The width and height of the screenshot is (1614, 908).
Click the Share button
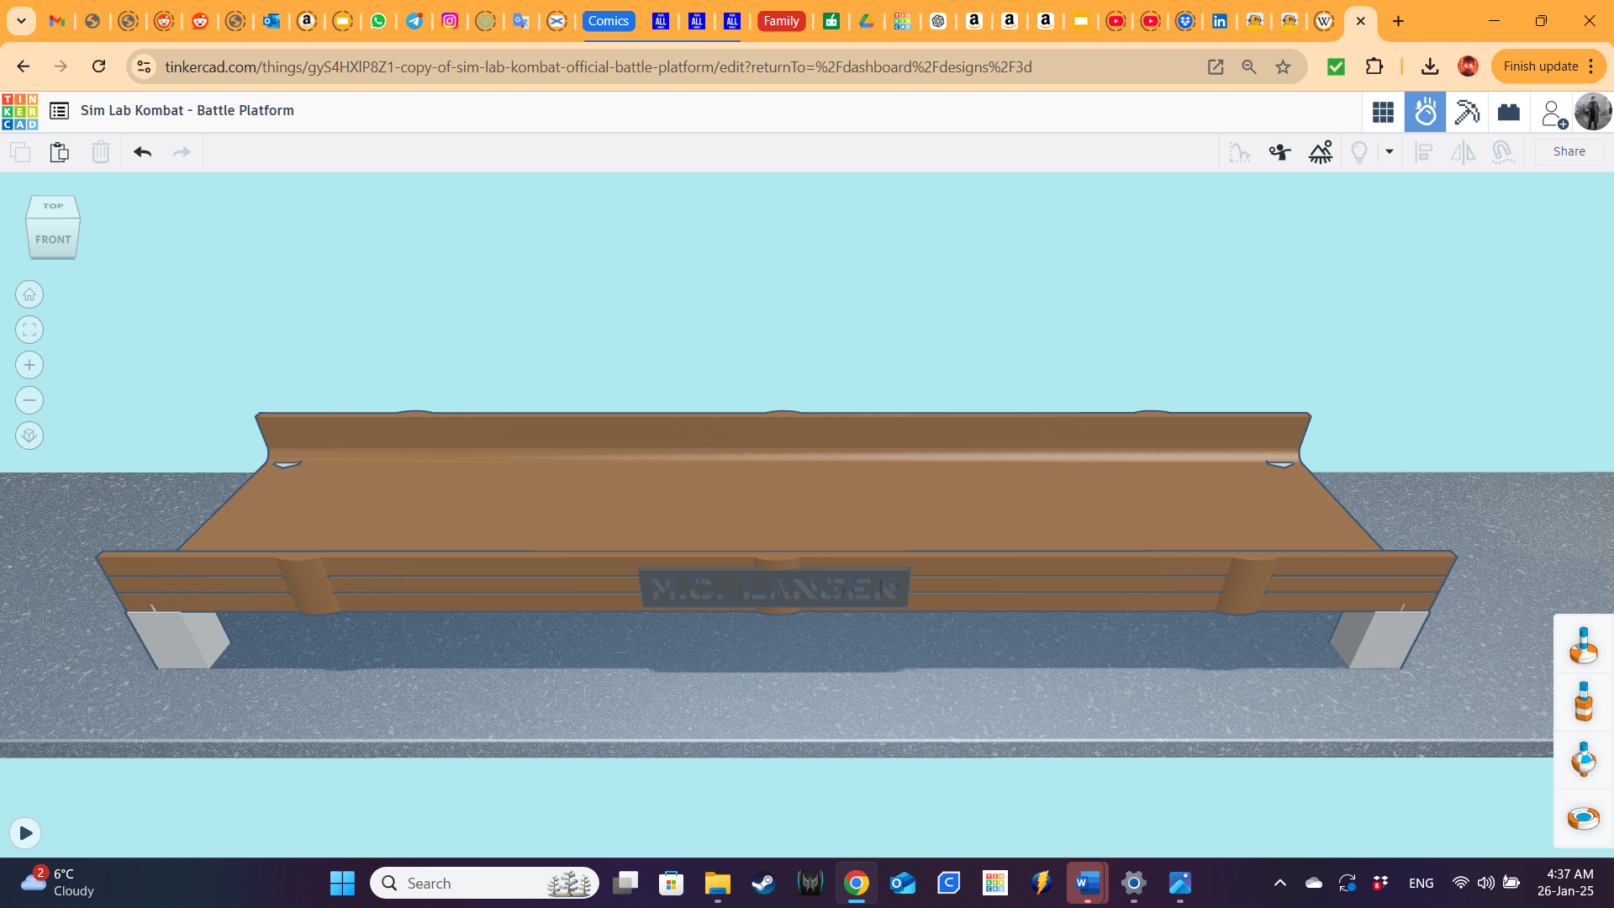pyautogui.click(x=1569, y=151)
